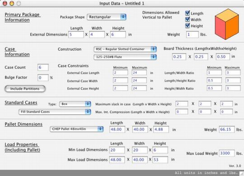
Task: Click Height/Width Ratio maximum field
Action: click(x=233, y=88)
